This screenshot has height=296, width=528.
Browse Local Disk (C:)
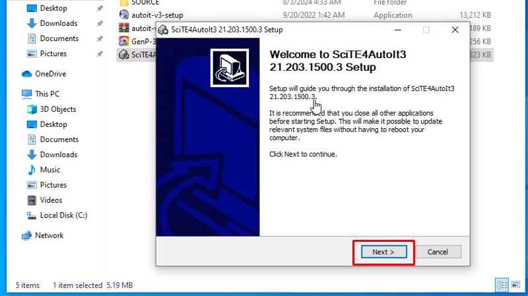point(63,215)
